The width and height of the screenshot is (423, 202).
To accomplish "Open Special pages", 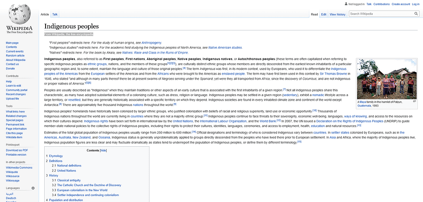I will pos(15,120).
